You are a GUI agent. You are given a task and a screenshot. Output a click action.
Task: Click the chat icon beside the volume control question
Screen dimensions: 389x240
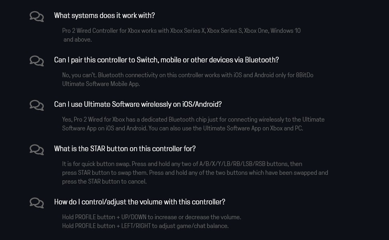click(36, 203)
